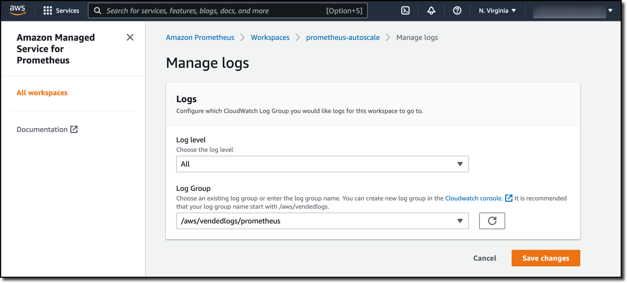
Task: Cancel the log changes
Action: pos(485,258)
